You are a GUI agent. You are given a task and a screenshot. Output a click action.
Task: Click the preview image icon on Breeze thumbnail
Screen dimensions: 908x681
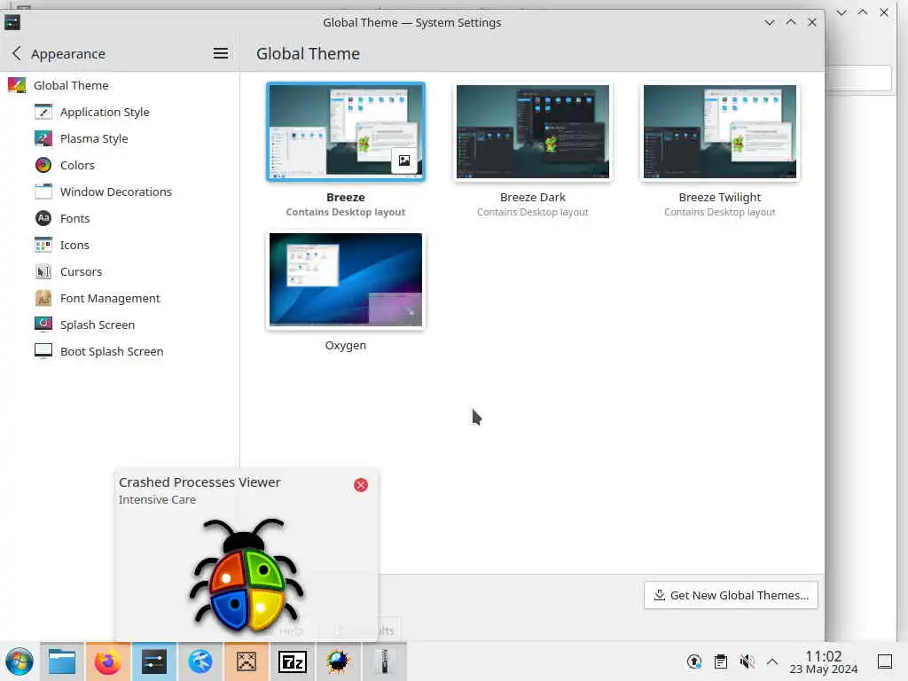tap(404, 161)
